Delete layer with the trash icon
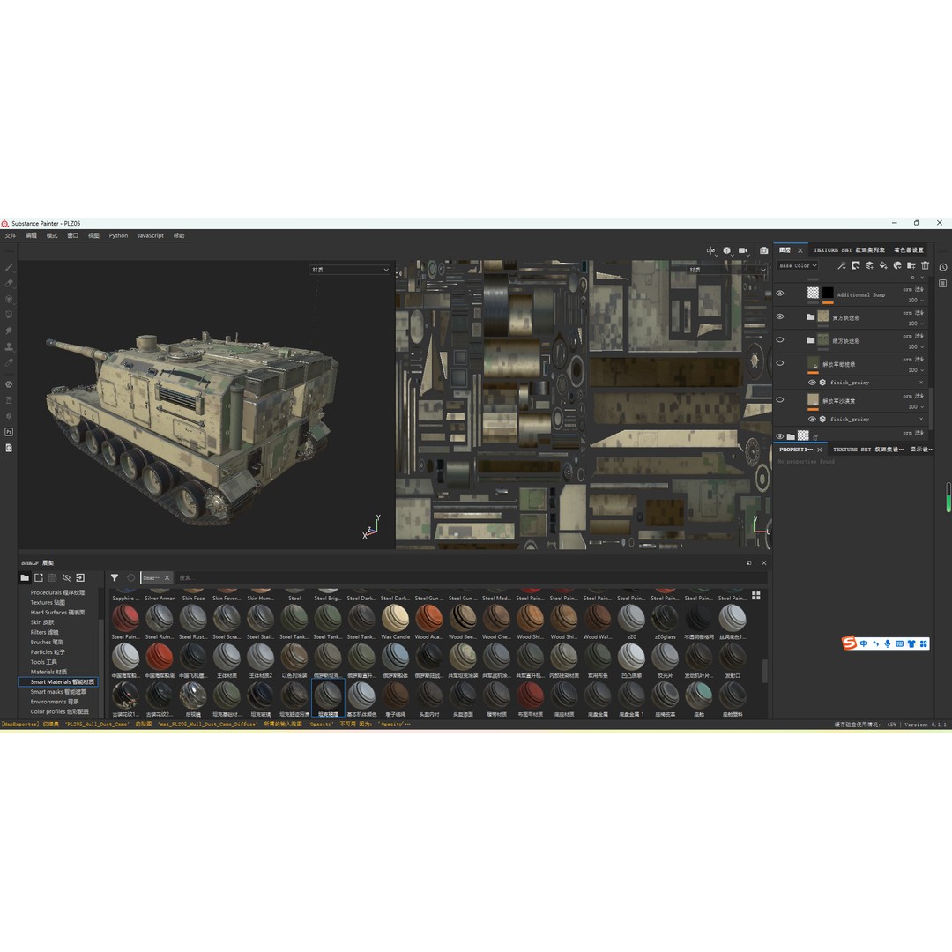This screenshot has height=952, width=952. pyautogui.click(x=926, y=265)
